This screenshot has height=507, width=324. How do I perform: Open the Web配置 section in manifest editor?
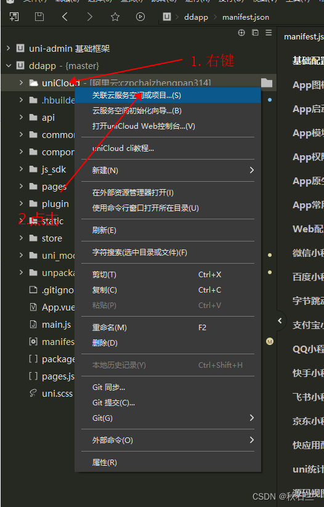[x=308, y=229]
